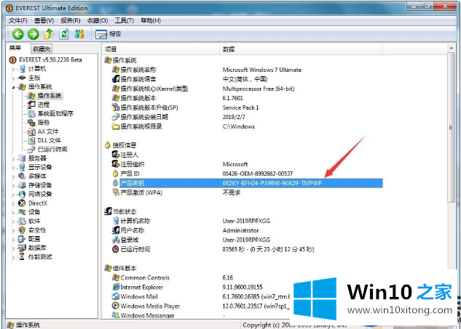Expand the DirectX tree node
The width and height of the screenshot is (461, 329).
click(x=13, y=203)
